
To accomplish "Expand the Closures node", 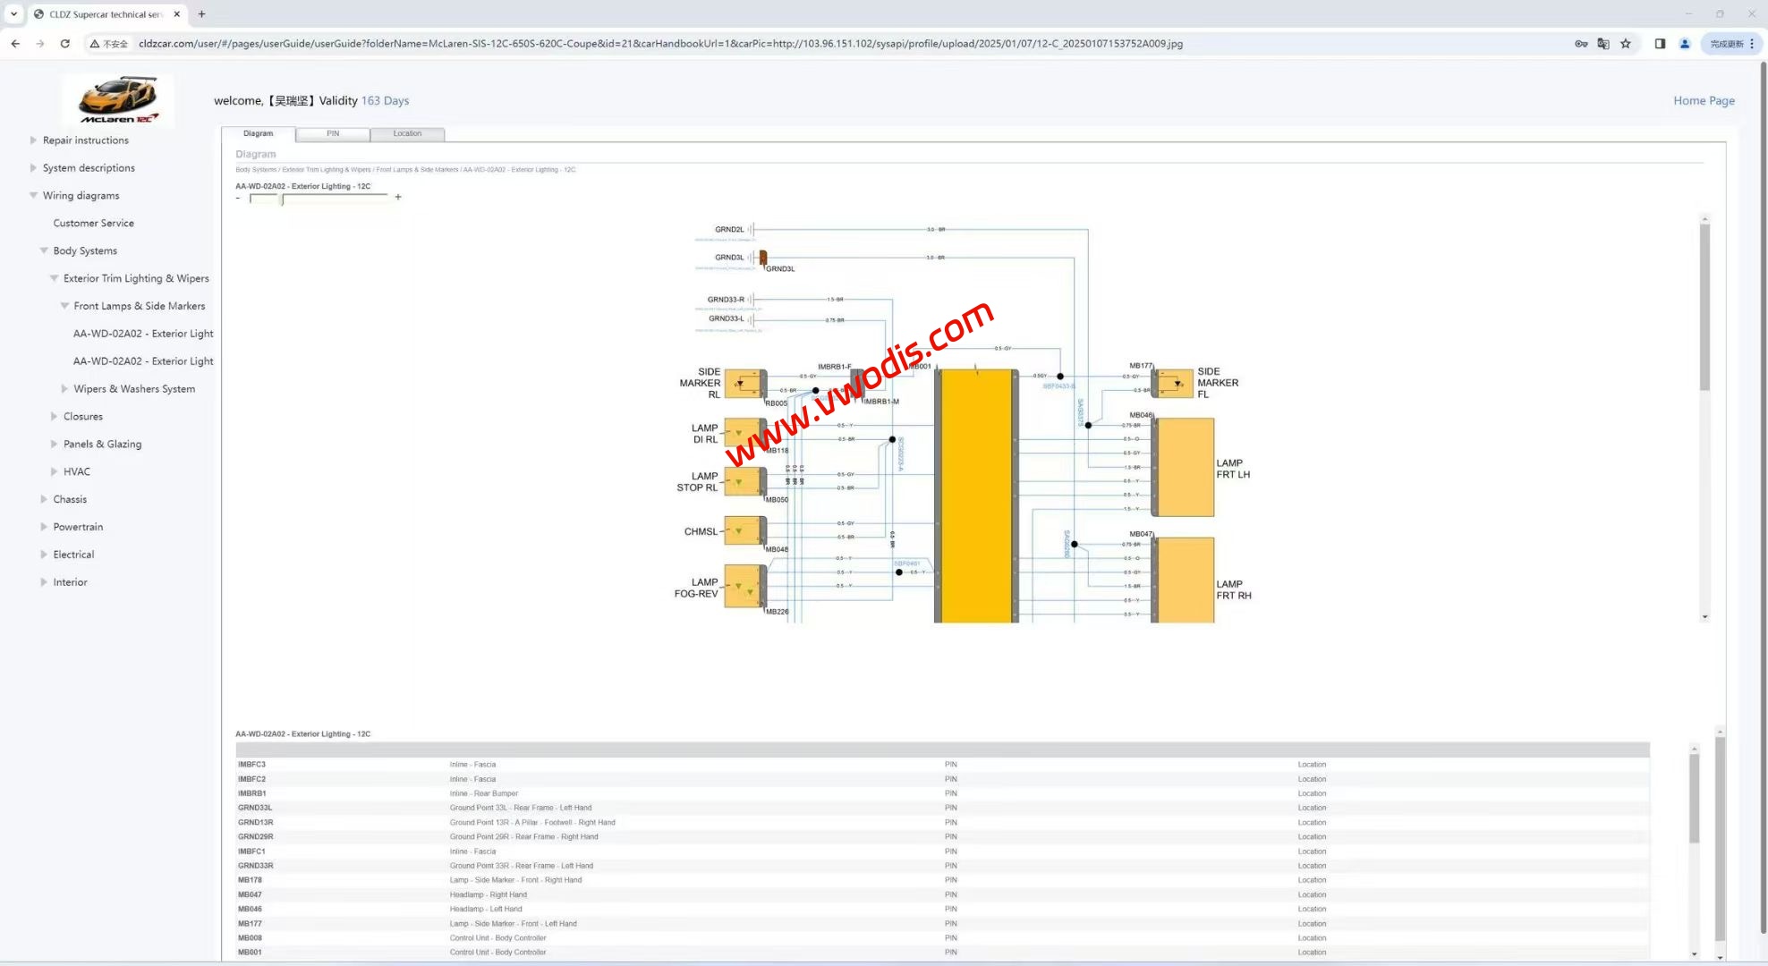I will point(54,417).
